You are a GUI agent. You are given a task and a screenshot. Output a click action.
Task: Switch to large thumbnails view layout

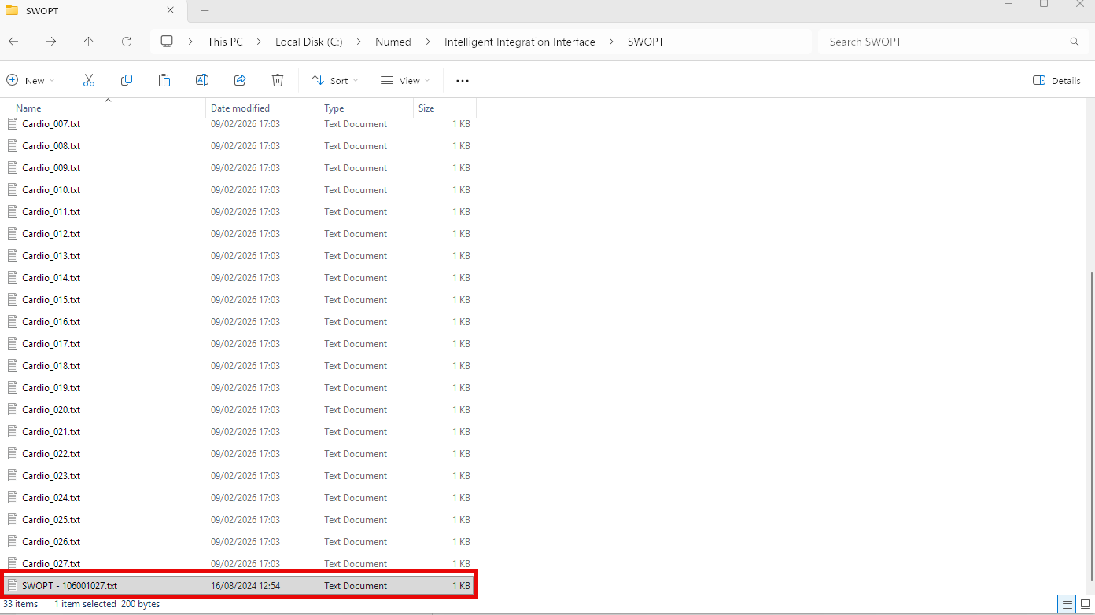click(1085, 604)
